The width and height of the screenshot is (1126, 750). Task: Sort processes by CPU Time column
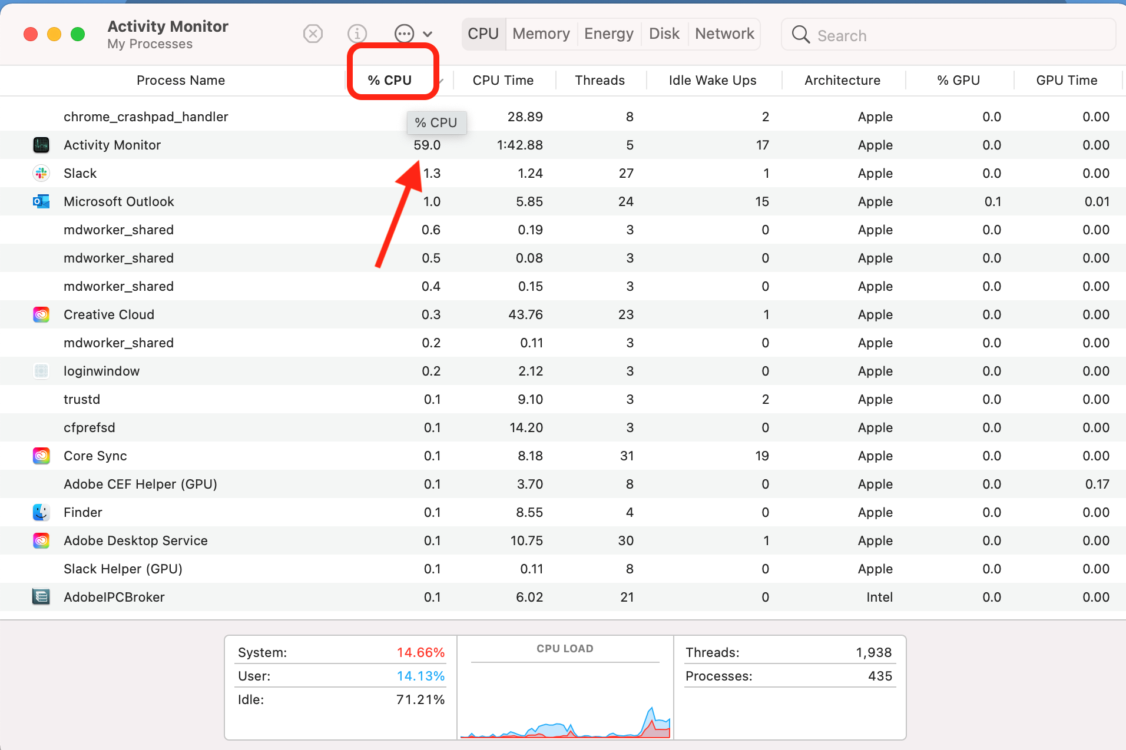[x=504, y=80]
